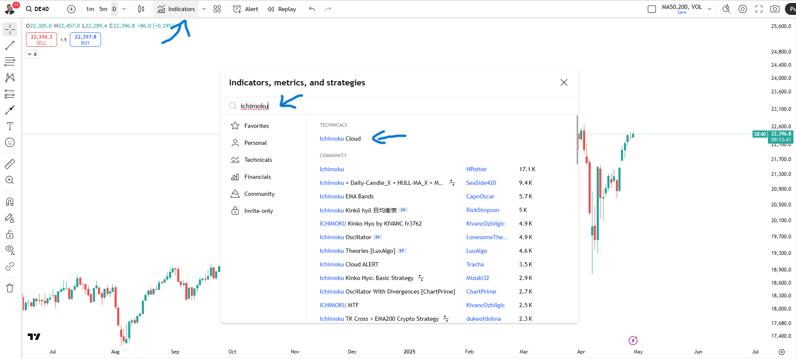Select the ruler measure tool

10,164
